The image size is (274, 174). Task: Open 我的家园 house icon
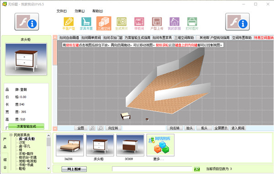pyautogui.click(x=174, y=24)
